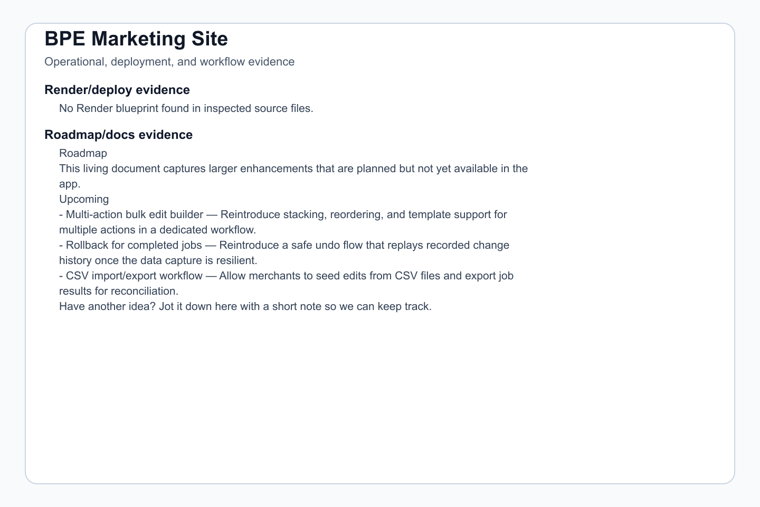The height and width of the screenshot is (507, 760).
Task: Click the Have another idea? note line
Action: coord(245,306)
